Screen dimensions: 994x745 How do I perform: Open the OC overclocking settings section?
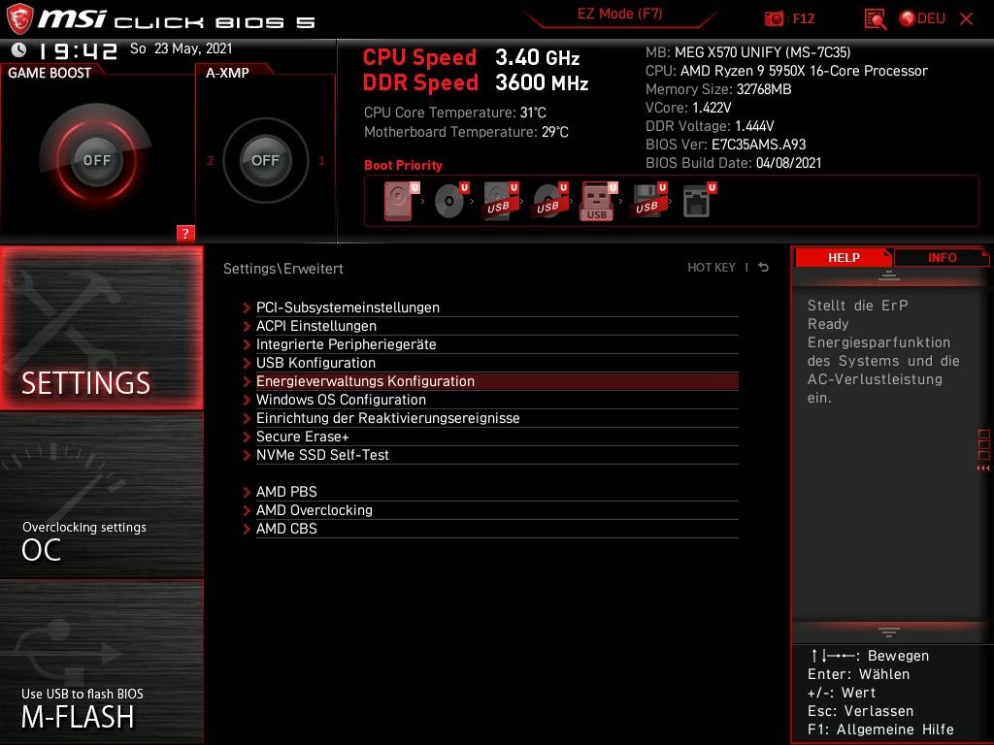101,496
